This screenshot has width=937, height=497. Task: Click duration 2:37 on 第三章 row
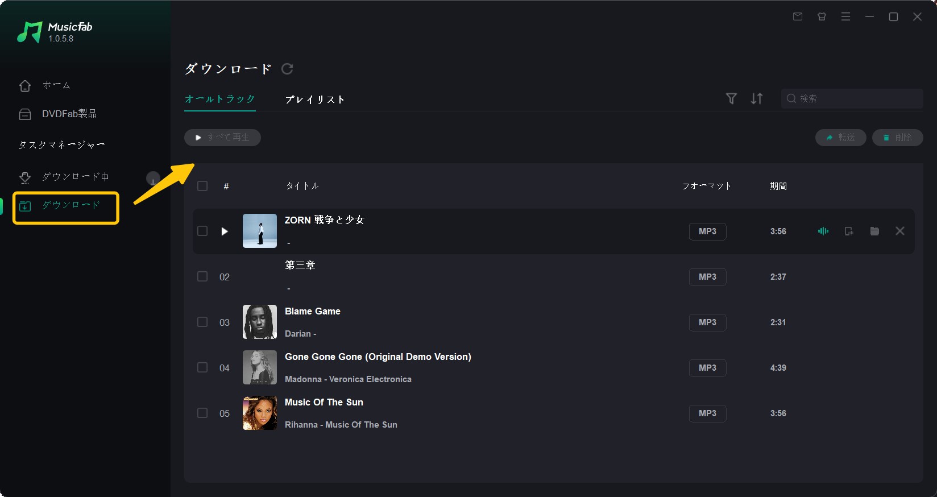(x=778, y=277)
